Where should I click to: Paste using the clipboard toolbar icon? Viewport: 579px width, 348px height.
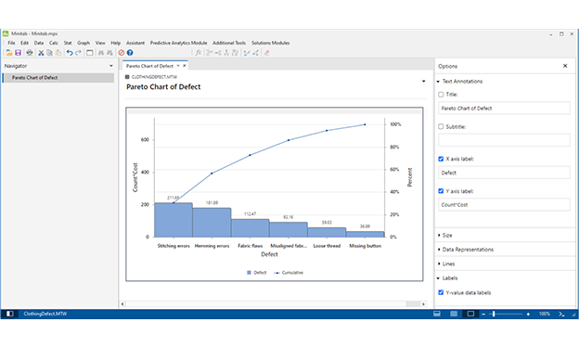pyautogui.click(x=58, y=53)
